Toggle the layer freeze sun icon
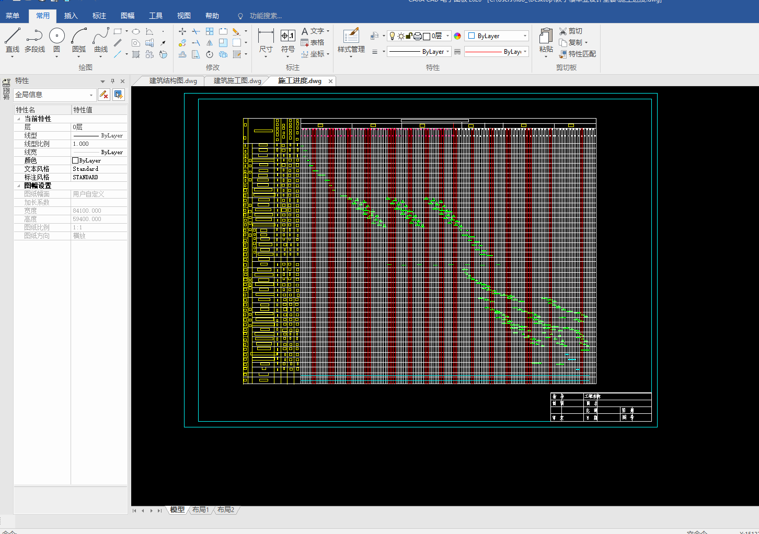Screen dimensions: 759x534 click(x=401, y=36)
